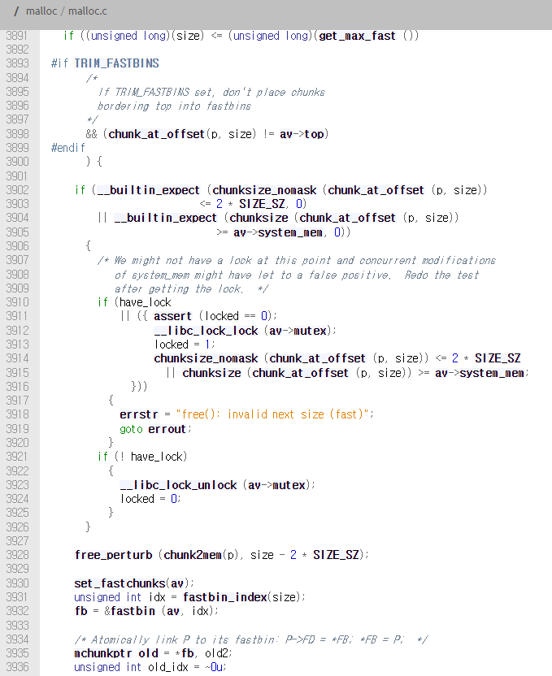Open the malloc.c breadcrumb link
Screen dimensions: 552x676
click(x=88, y=11)
